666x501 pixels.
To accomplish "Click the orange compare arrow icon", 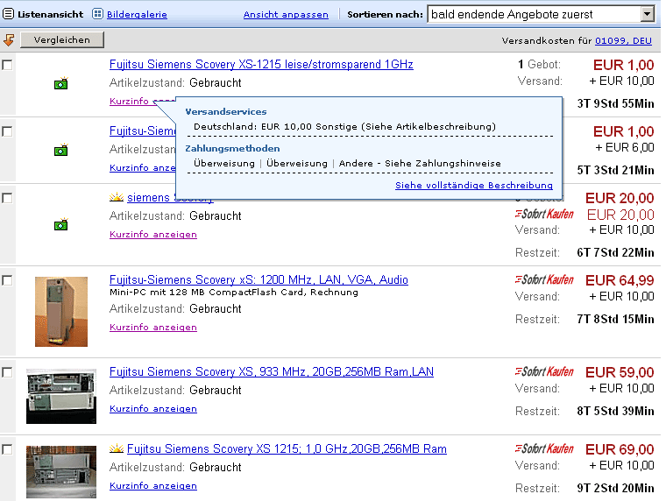I will click(x=9, y=40).
